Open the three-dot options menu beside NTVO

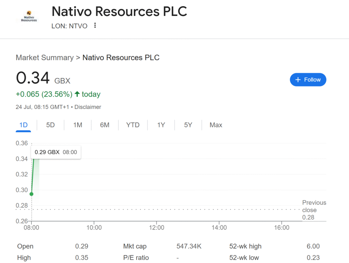(x=95, y=26)
